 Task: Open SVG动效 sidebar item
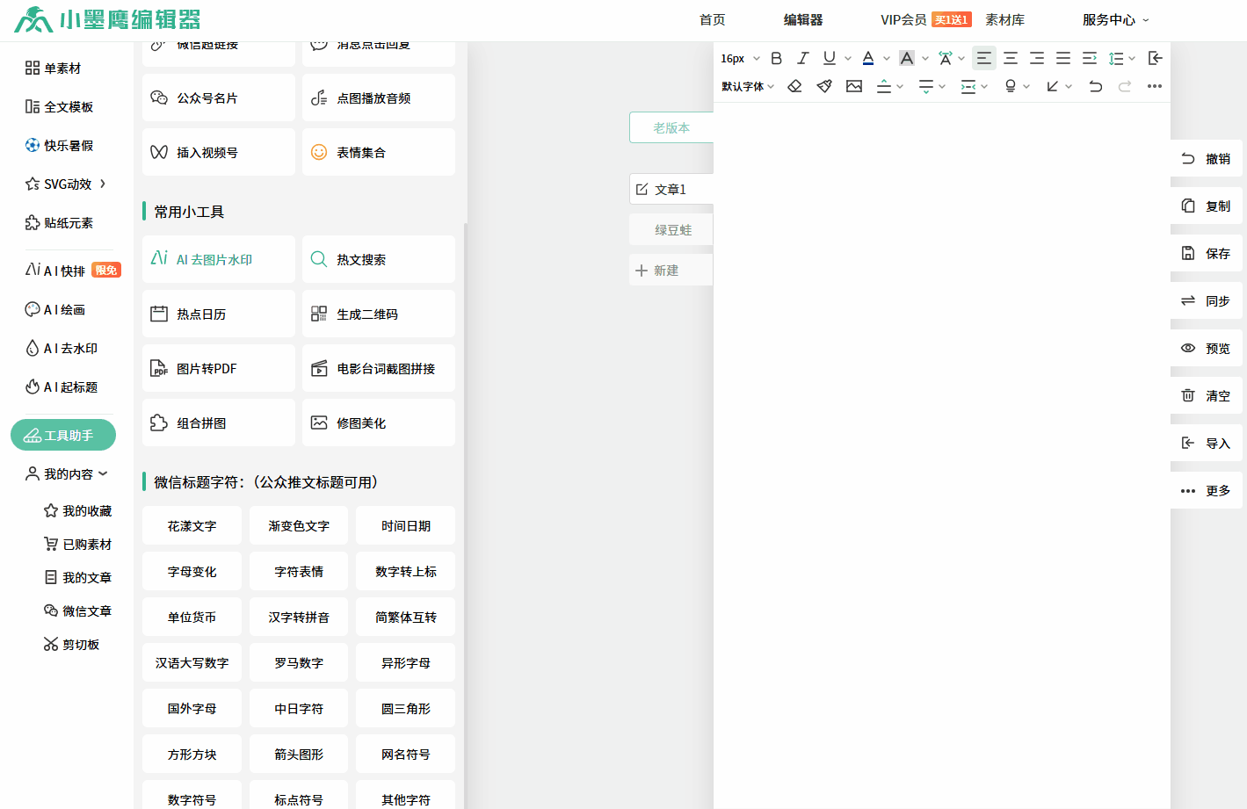tap(66, 184)
